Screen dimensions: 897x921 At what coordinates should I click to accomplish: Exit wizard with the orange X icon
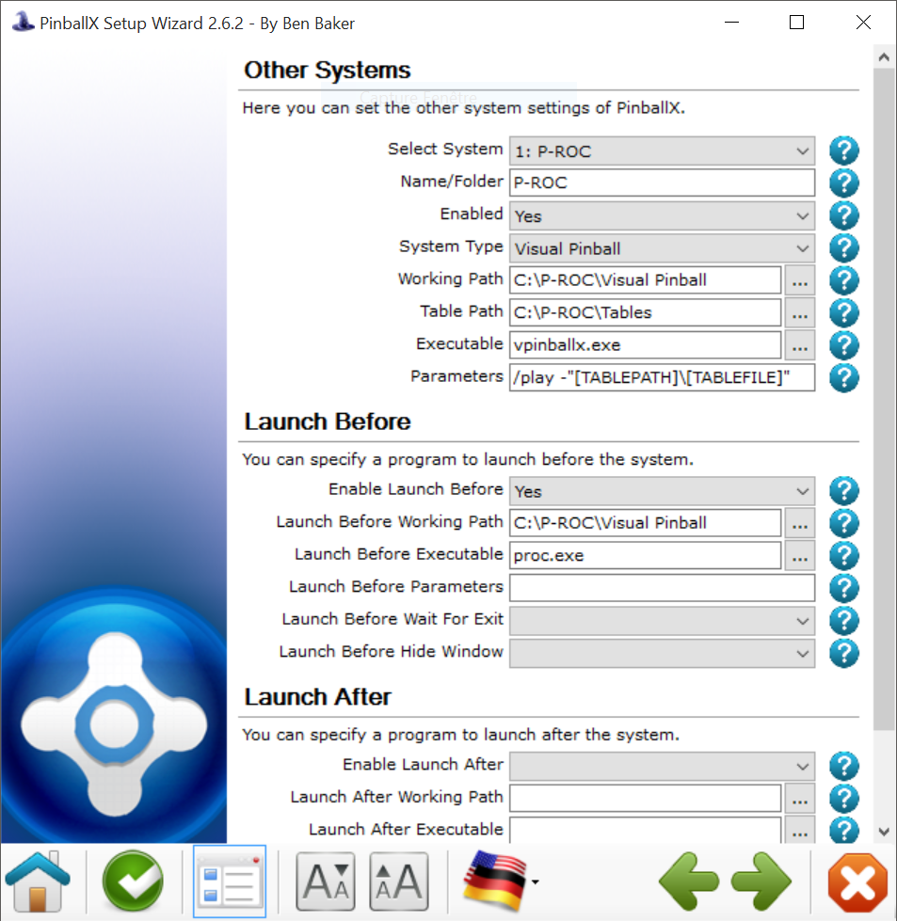[x=857, y=881]
